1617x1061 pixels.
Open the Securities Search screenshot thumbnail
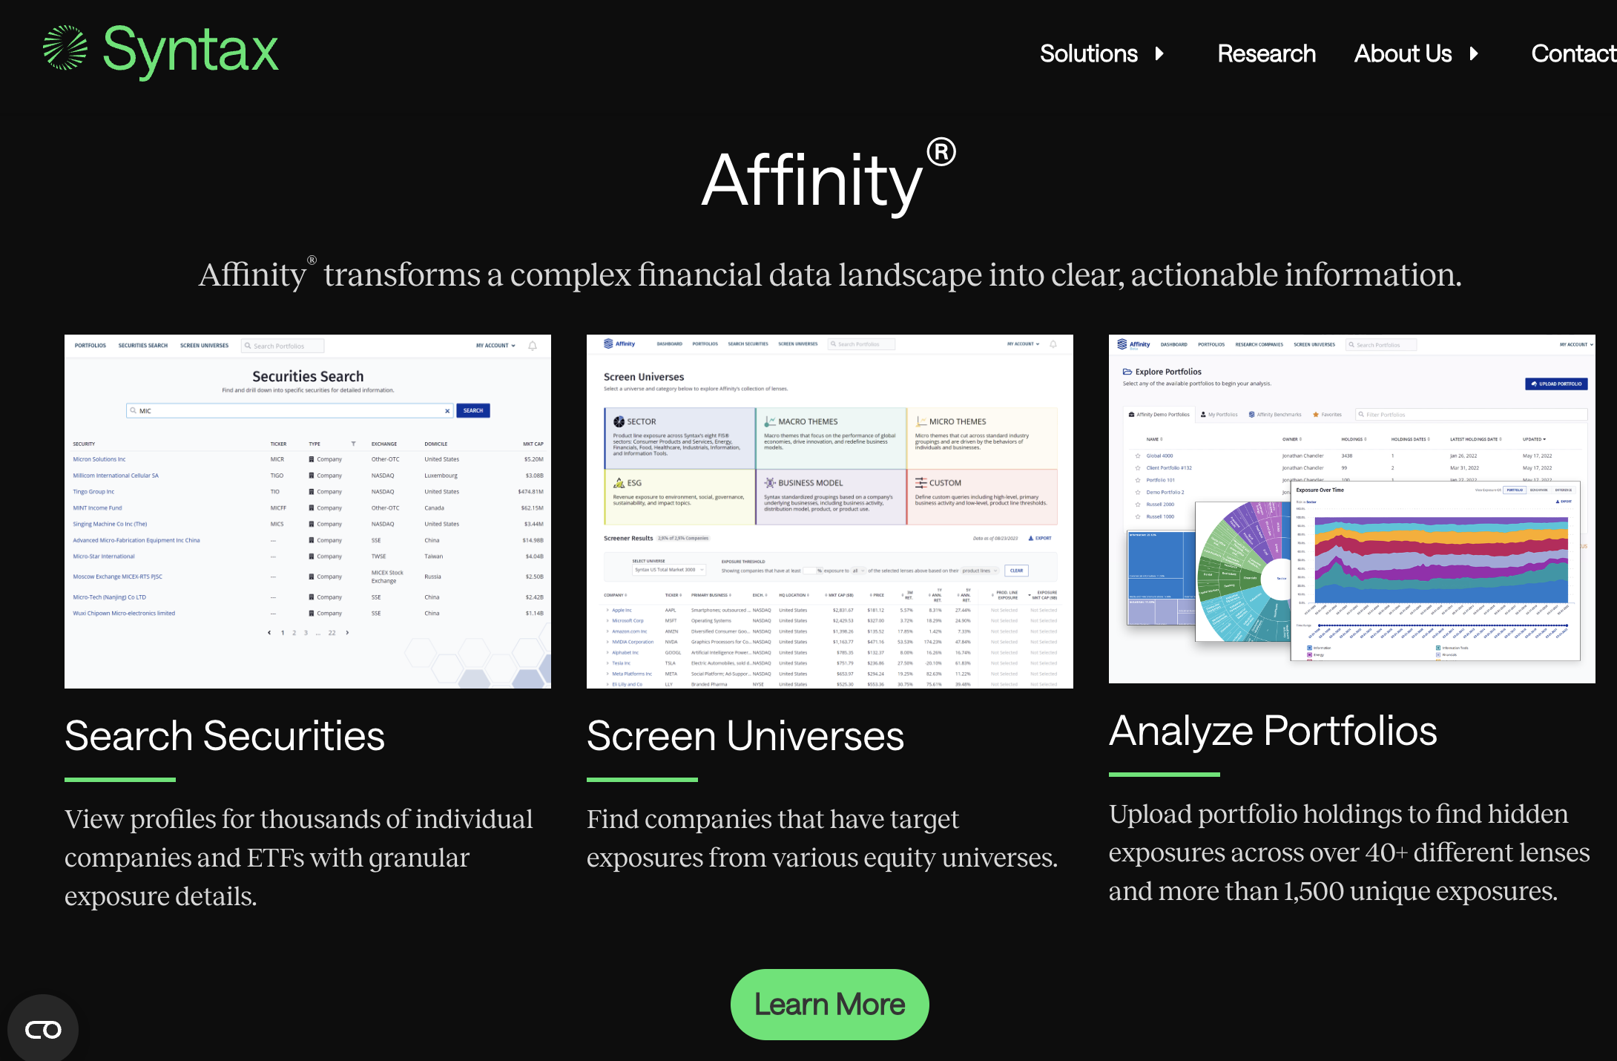(x=308, y=511)
